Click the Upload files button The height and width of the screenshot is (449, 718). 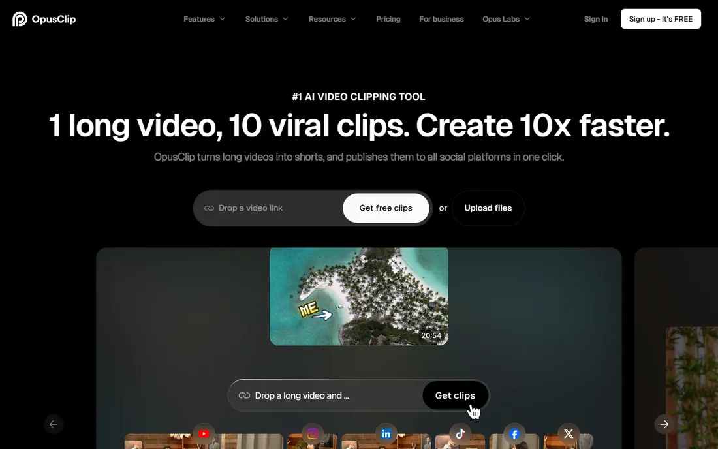point(488,208)
